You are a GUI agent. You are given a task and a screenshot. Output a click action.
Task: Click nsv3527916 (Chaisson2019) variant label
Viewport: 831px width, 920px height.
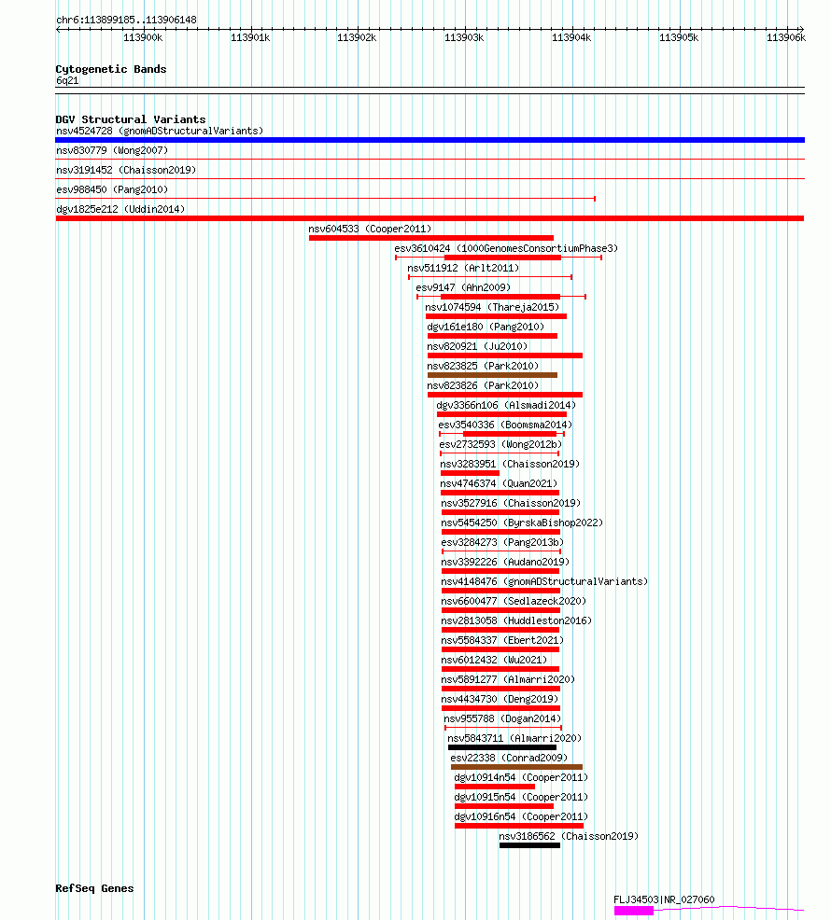click(x=511, y=504)
